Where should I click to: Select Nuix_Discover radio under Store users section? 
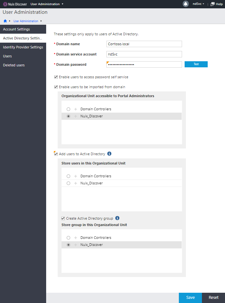(68, 183)
